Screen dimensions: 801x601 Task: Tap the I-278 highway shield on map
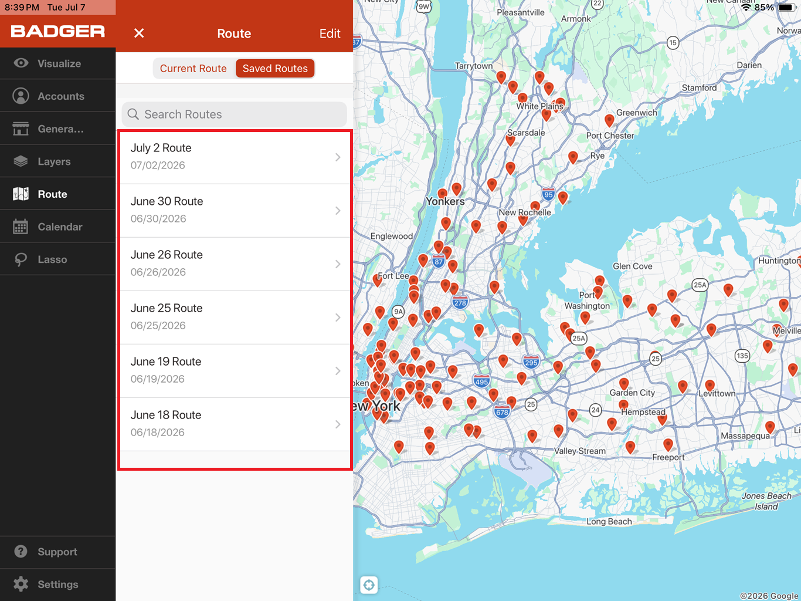(x=460, y=303)
